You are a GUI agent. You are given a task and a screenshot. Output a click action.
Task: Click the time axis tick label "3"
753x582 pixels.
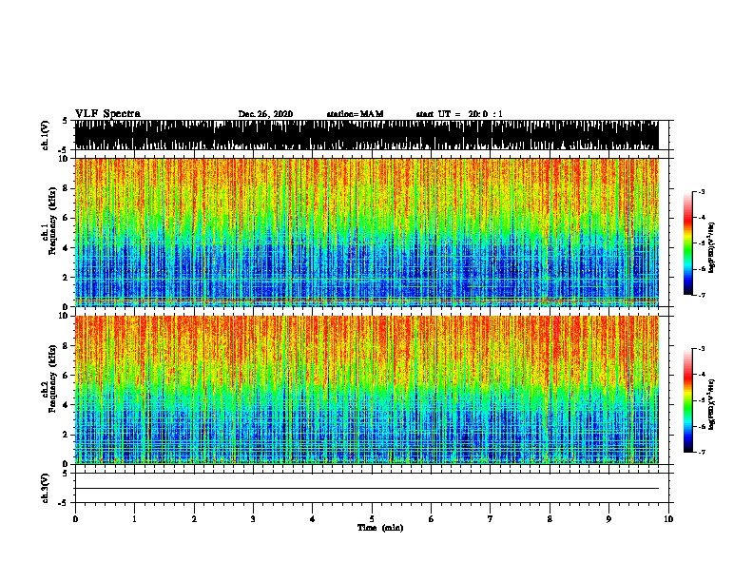(253, 518)
